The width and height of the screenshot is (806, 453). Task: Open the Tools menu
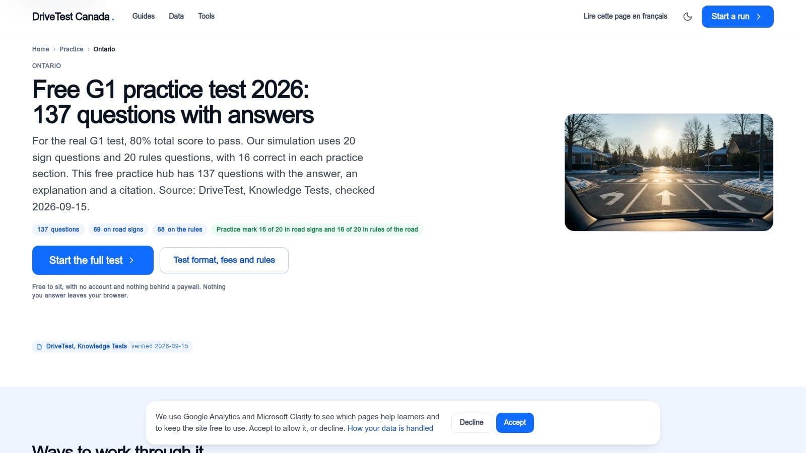(206, 16)
